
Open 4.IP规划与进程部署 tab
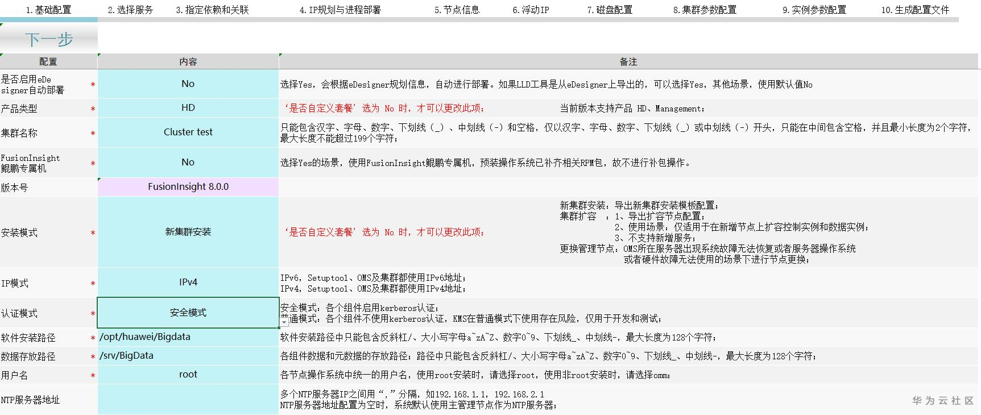click(x=340, y=10)
